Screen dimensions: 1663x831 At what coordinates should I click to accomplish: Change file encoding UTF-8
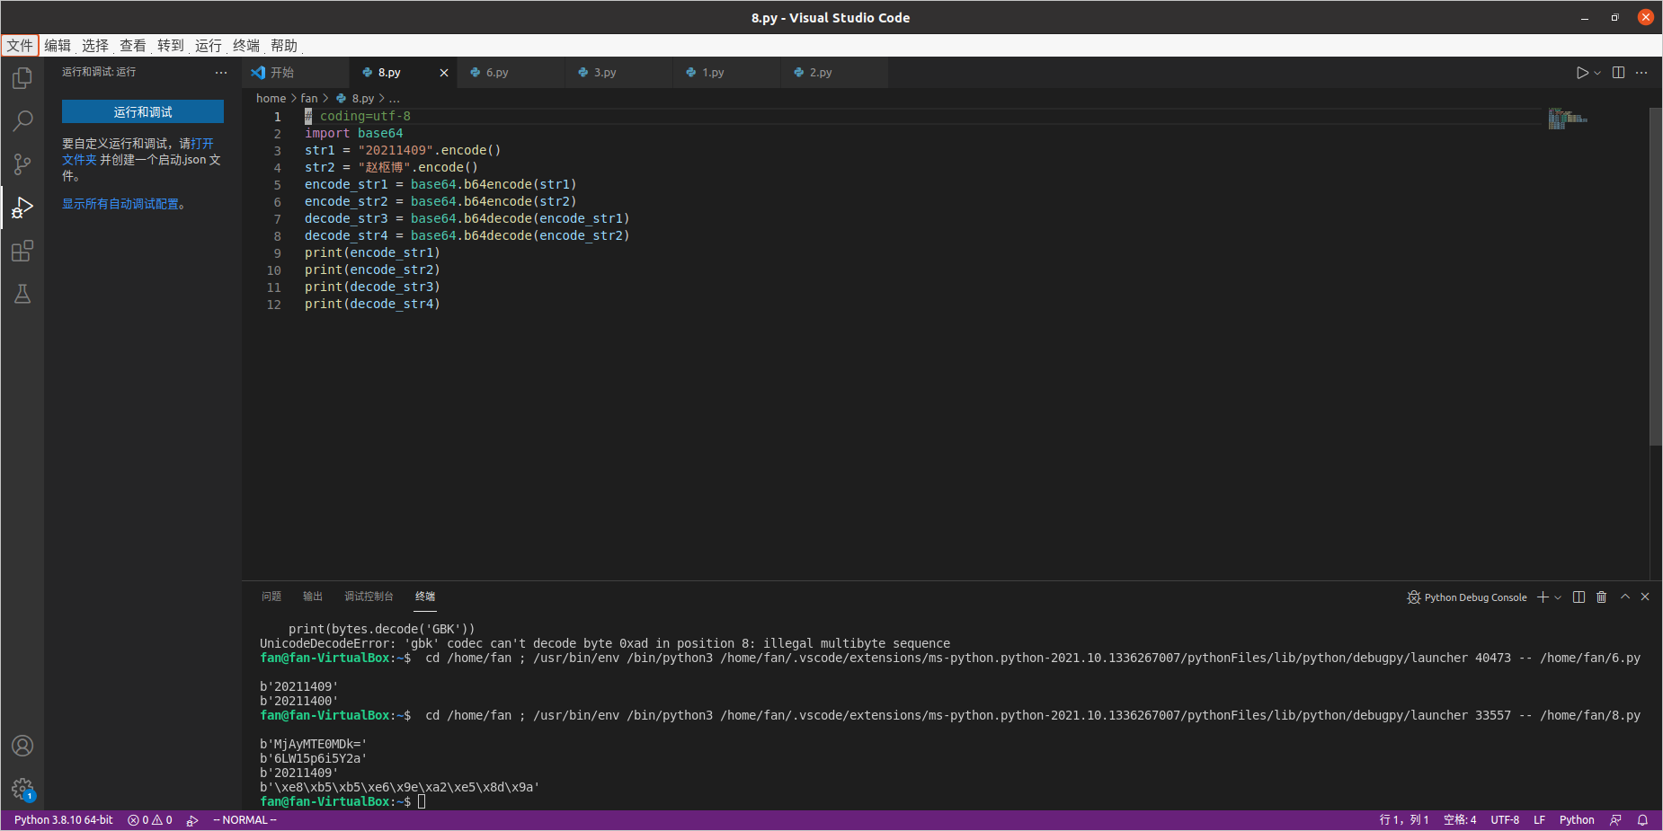click(1505, 820)
